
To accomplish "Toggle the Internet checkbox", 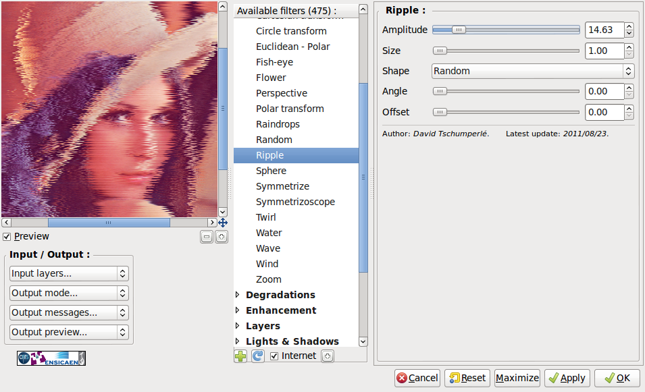I will (x=274, y=356).
